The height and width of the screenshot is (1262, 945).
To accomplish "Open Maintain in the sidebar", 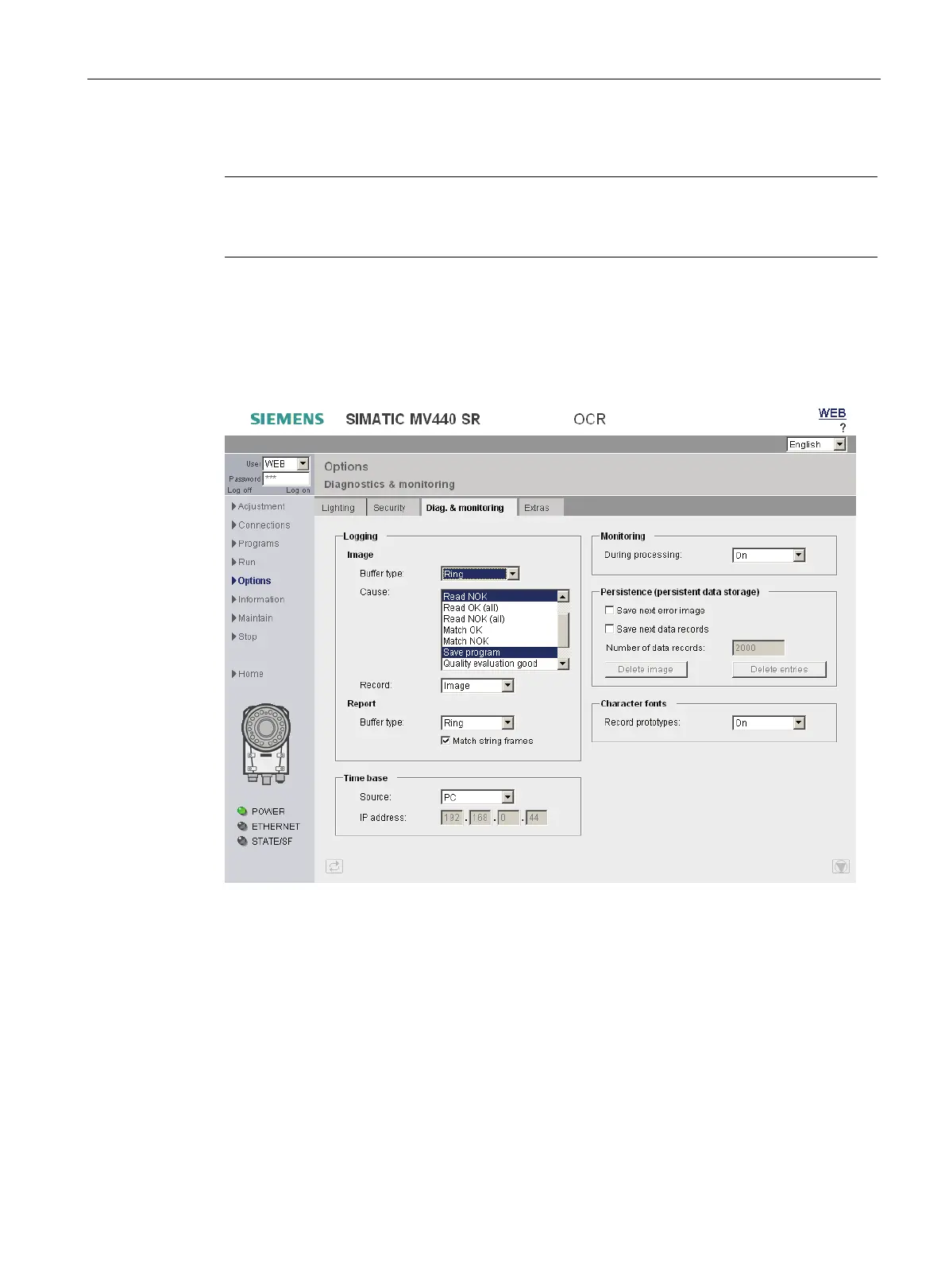I will pyautogui.click(x=252, y=618).
